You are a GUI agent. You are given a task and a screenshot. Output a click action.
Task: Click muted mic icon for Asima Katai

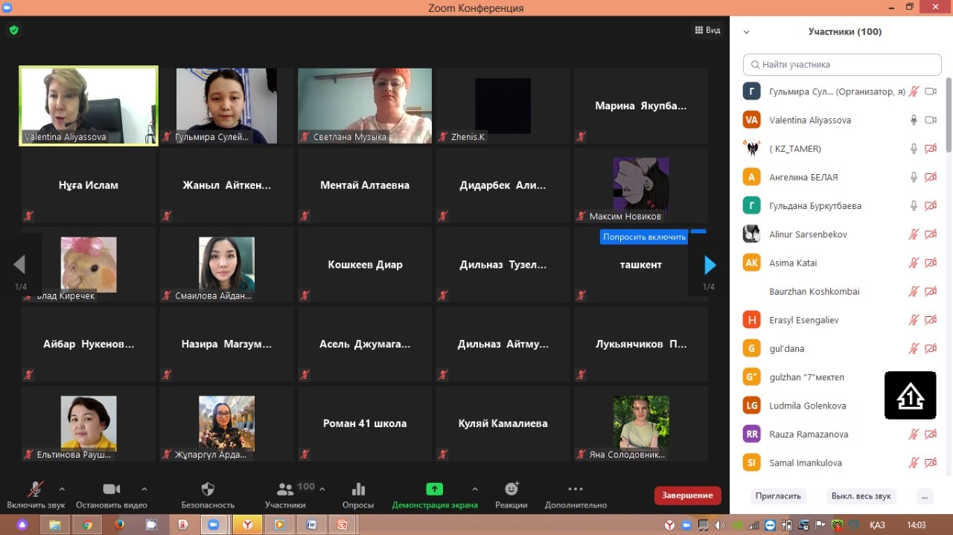[914, 263]
